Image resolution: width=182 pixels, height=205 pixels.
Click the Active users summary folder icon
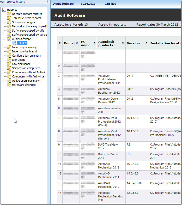click(9, 81)
